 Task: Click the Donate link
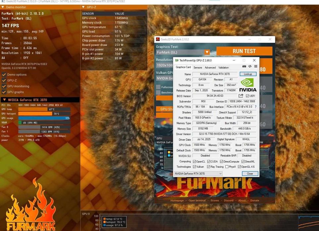[x=255, y=200]
